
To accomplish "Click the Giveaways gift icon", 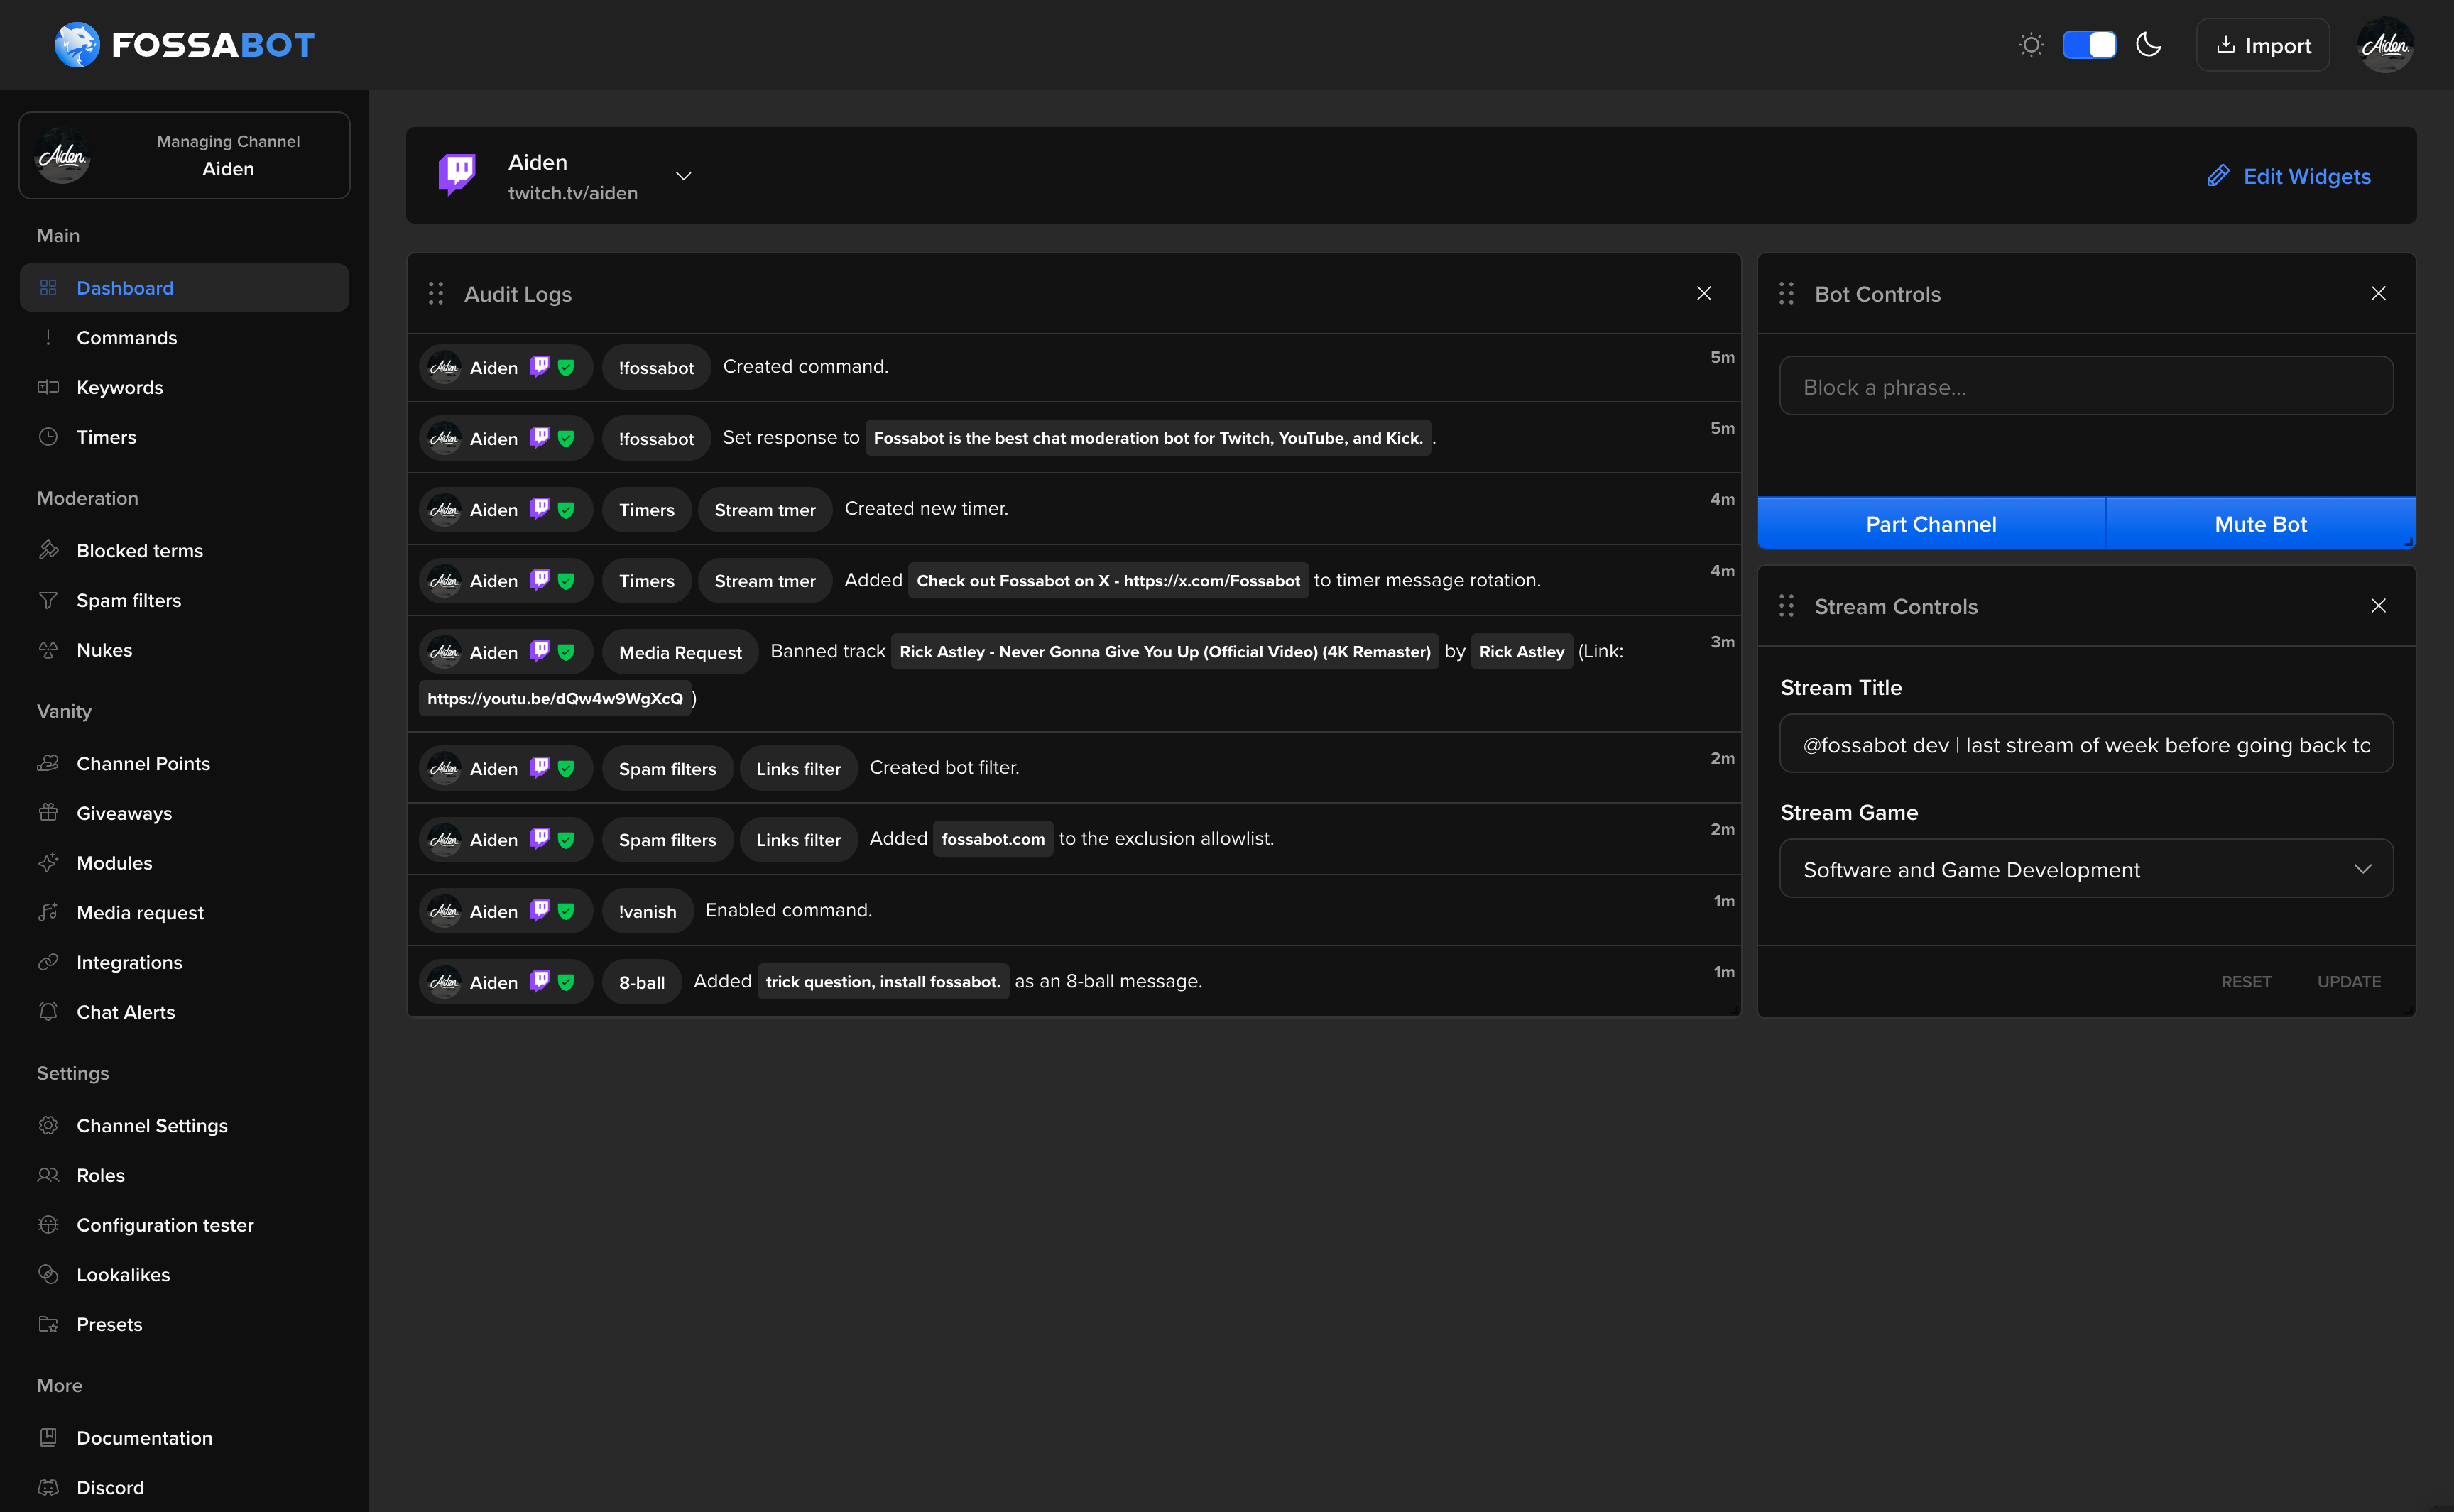I will click(x=48, y=813).
